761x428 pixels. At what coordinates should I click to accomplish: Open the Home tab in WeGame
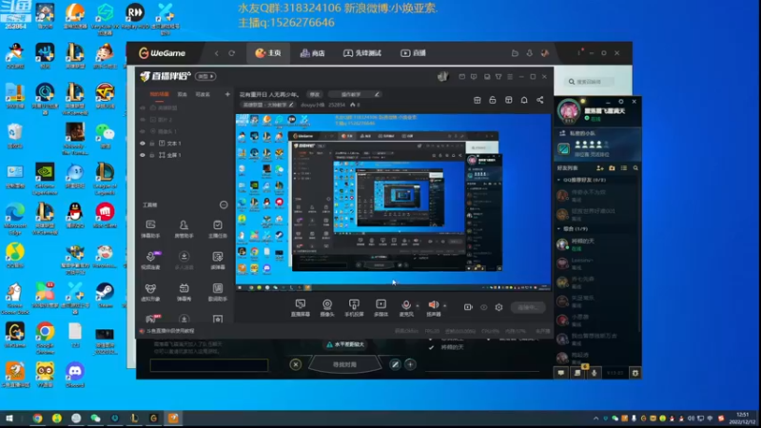coord(268,53)
